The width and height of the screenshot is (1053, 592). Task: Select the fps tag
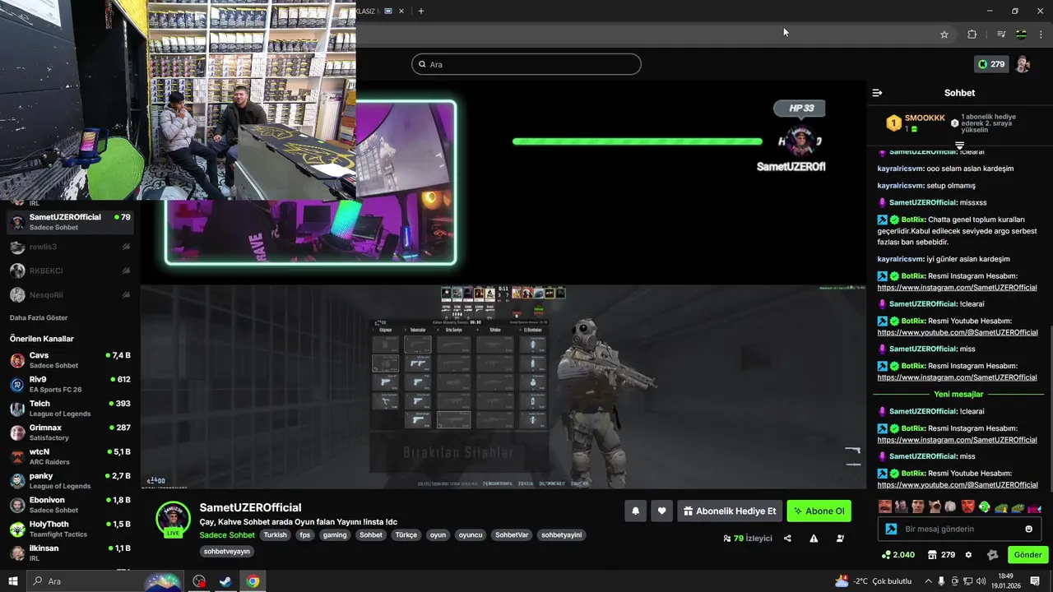pyautogui.click(x=305, y=534)
